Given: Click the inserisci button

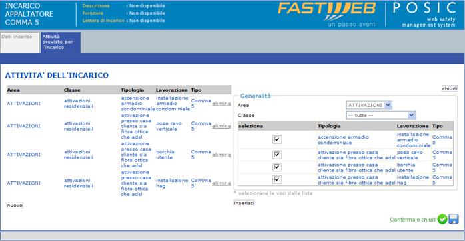Looking at the screenshot, I should [x=244, y=203].
